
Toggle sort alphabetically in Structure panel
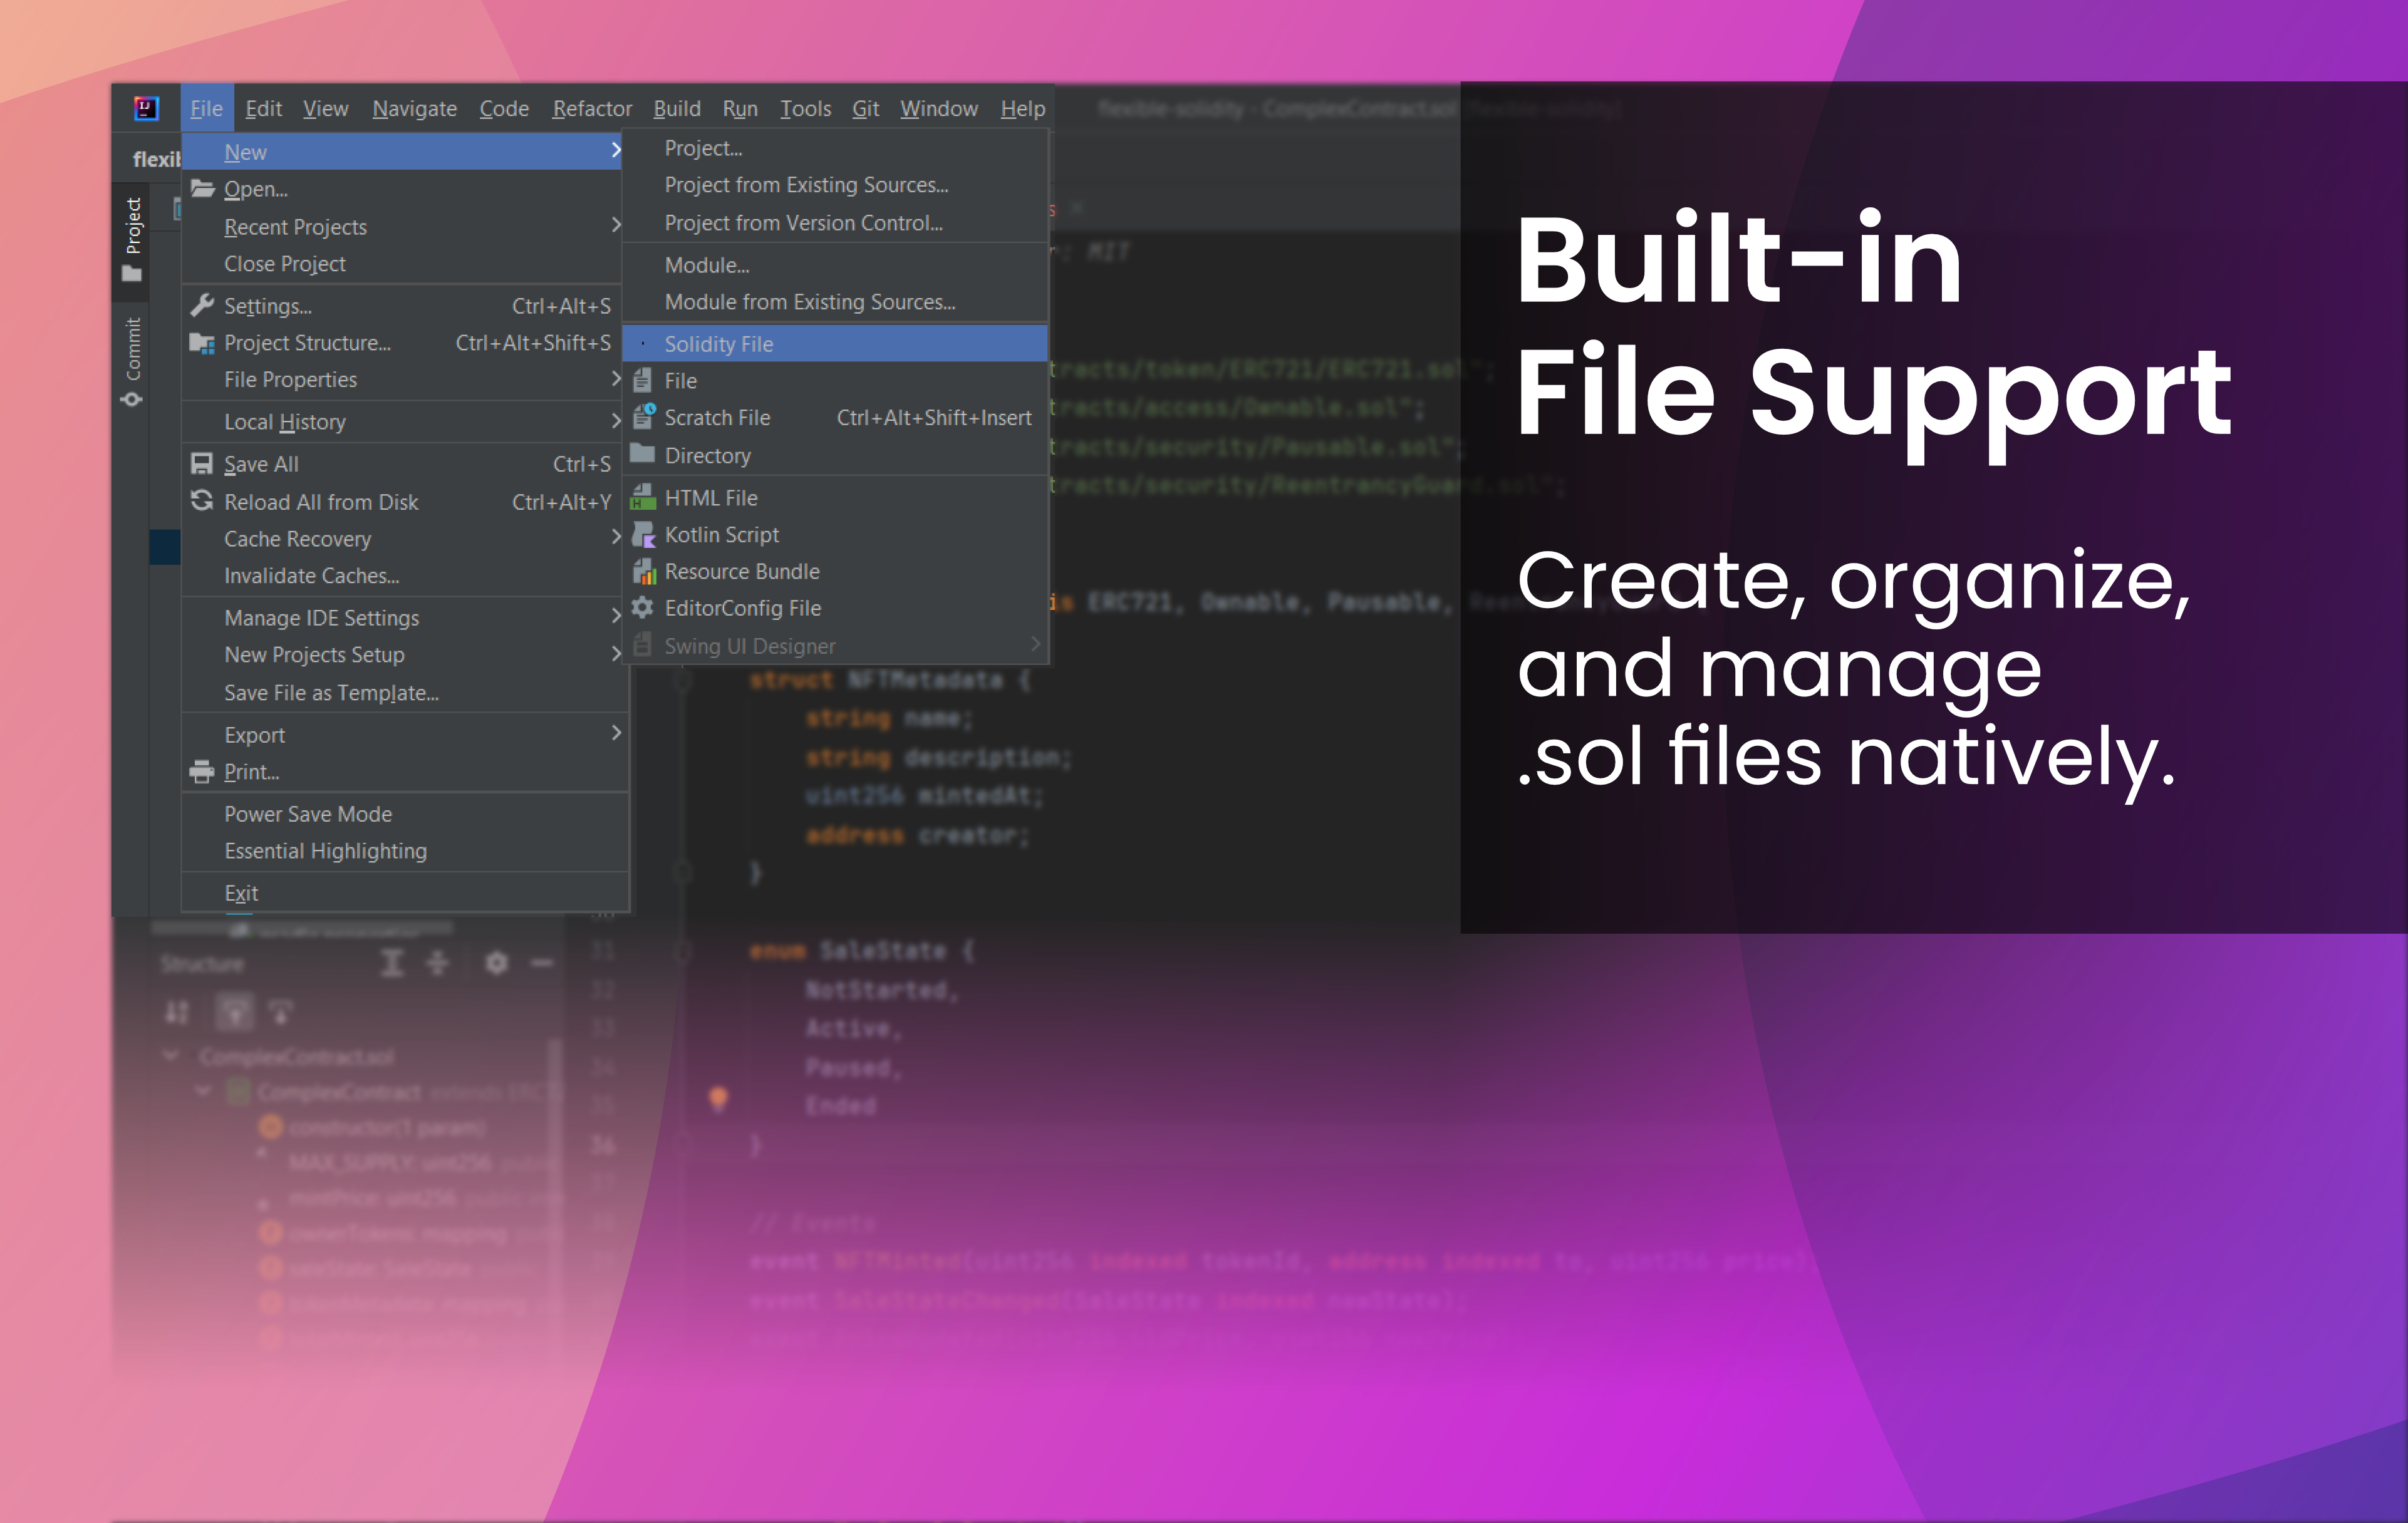[177, 1012]
